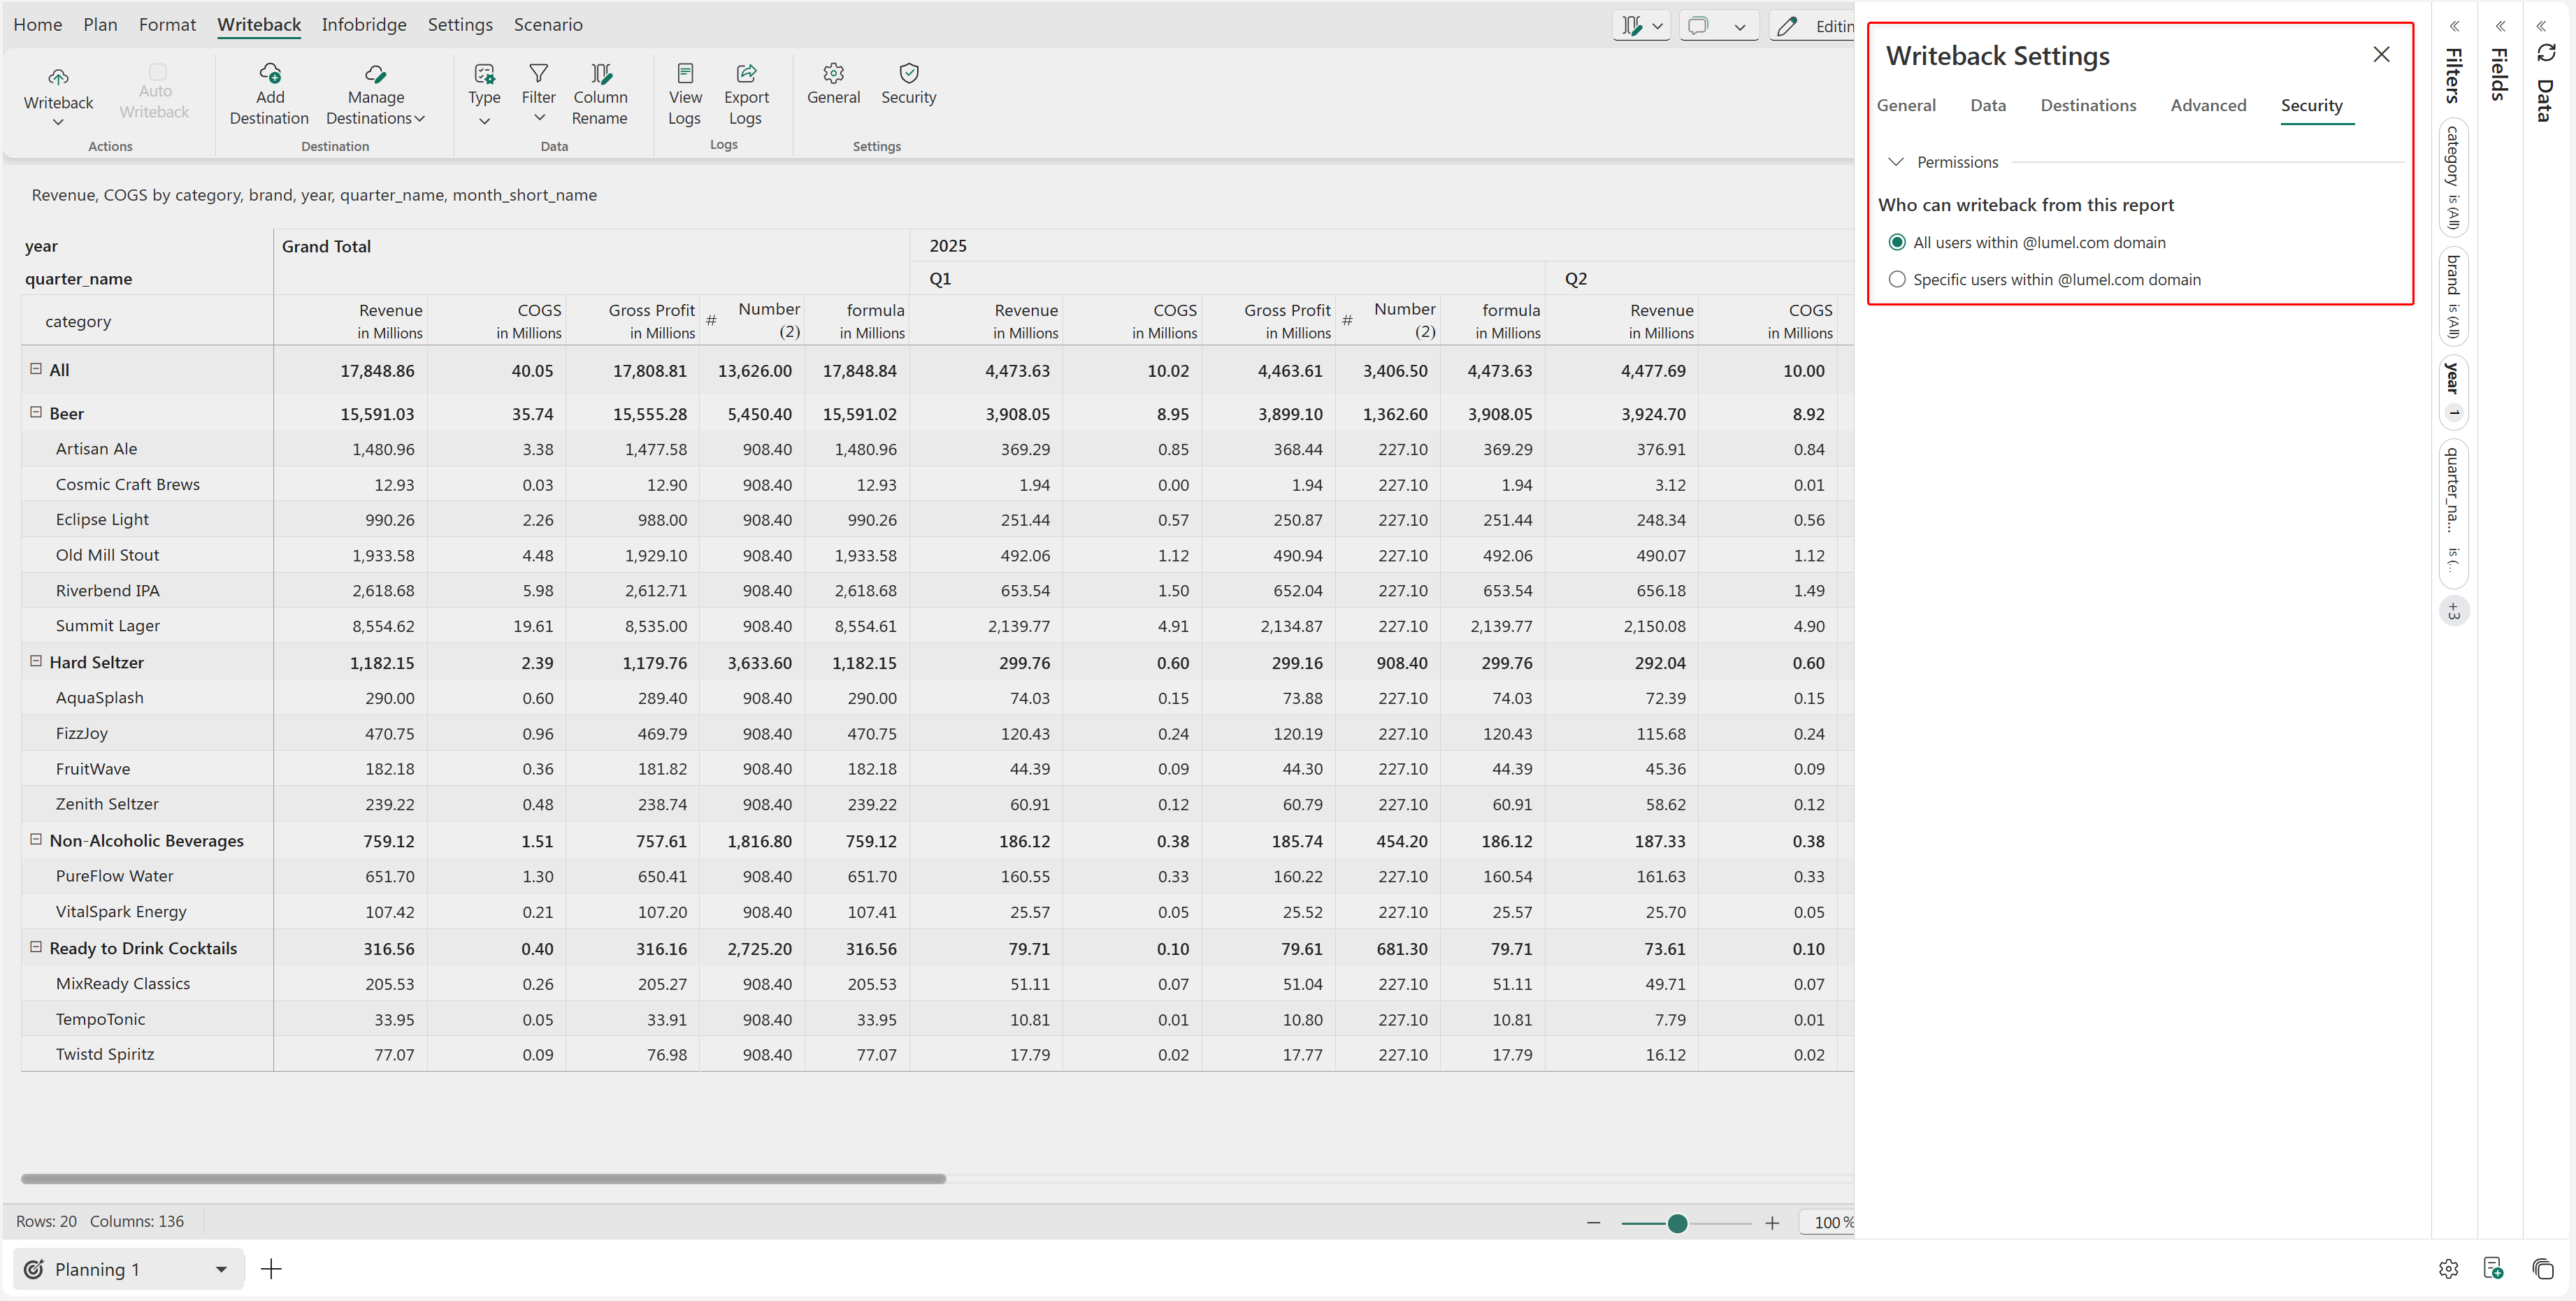Collapse the Beer category row
The image size is (2576, 1301).
pos(36,412)
